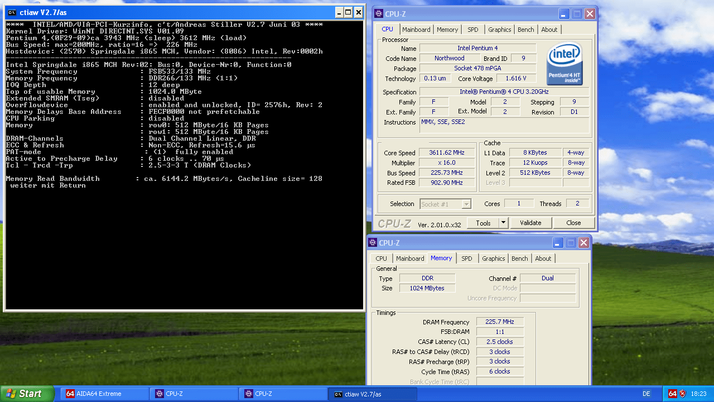Image resolution: width=714 pixels, height=402 pixels.
Task: Close the lower CPU-Z Memory window
Action: (583, 243)
